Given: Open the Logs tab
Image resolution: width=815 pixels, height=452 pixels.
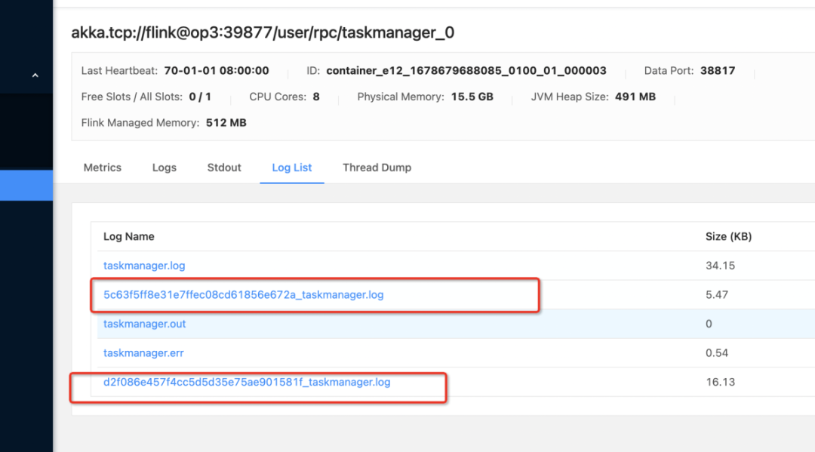Looking at the screenshot, I should (165, 168).
